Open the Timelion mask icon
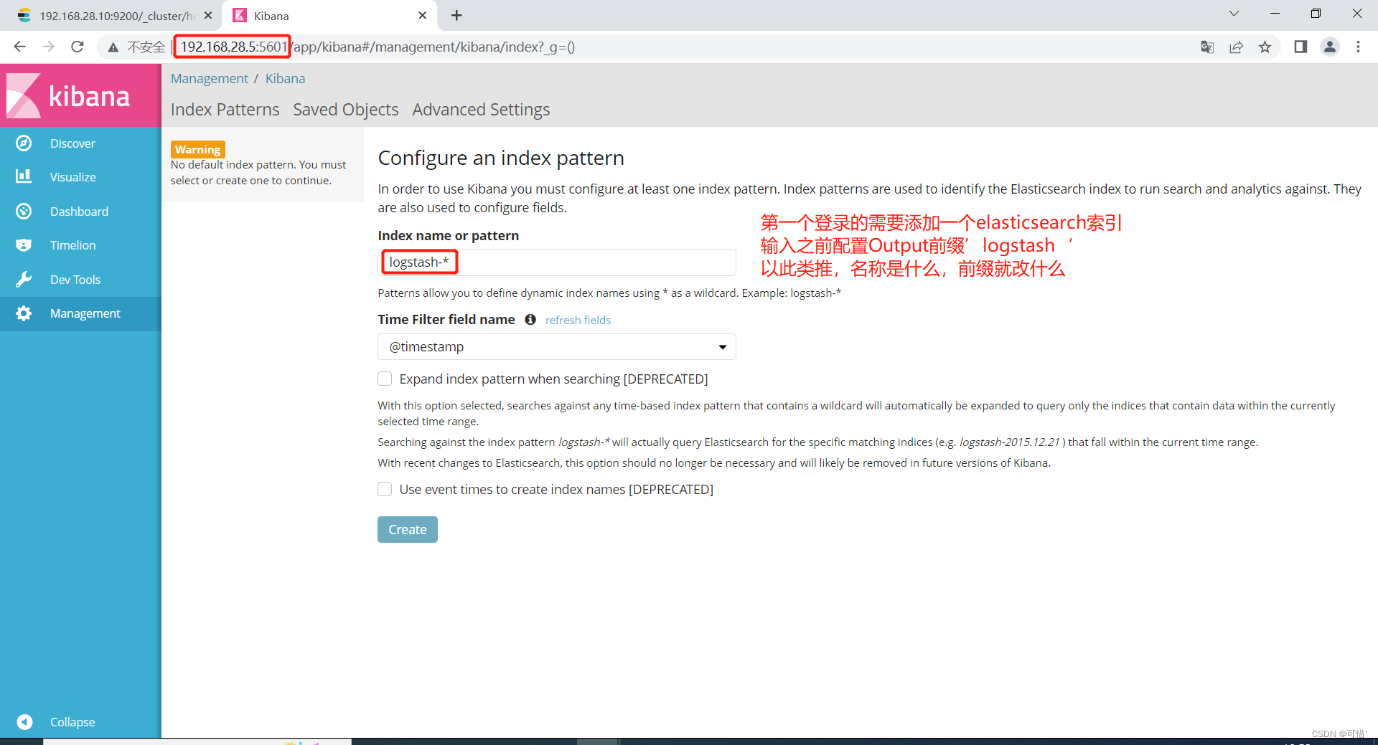 [x=24, y=245]
